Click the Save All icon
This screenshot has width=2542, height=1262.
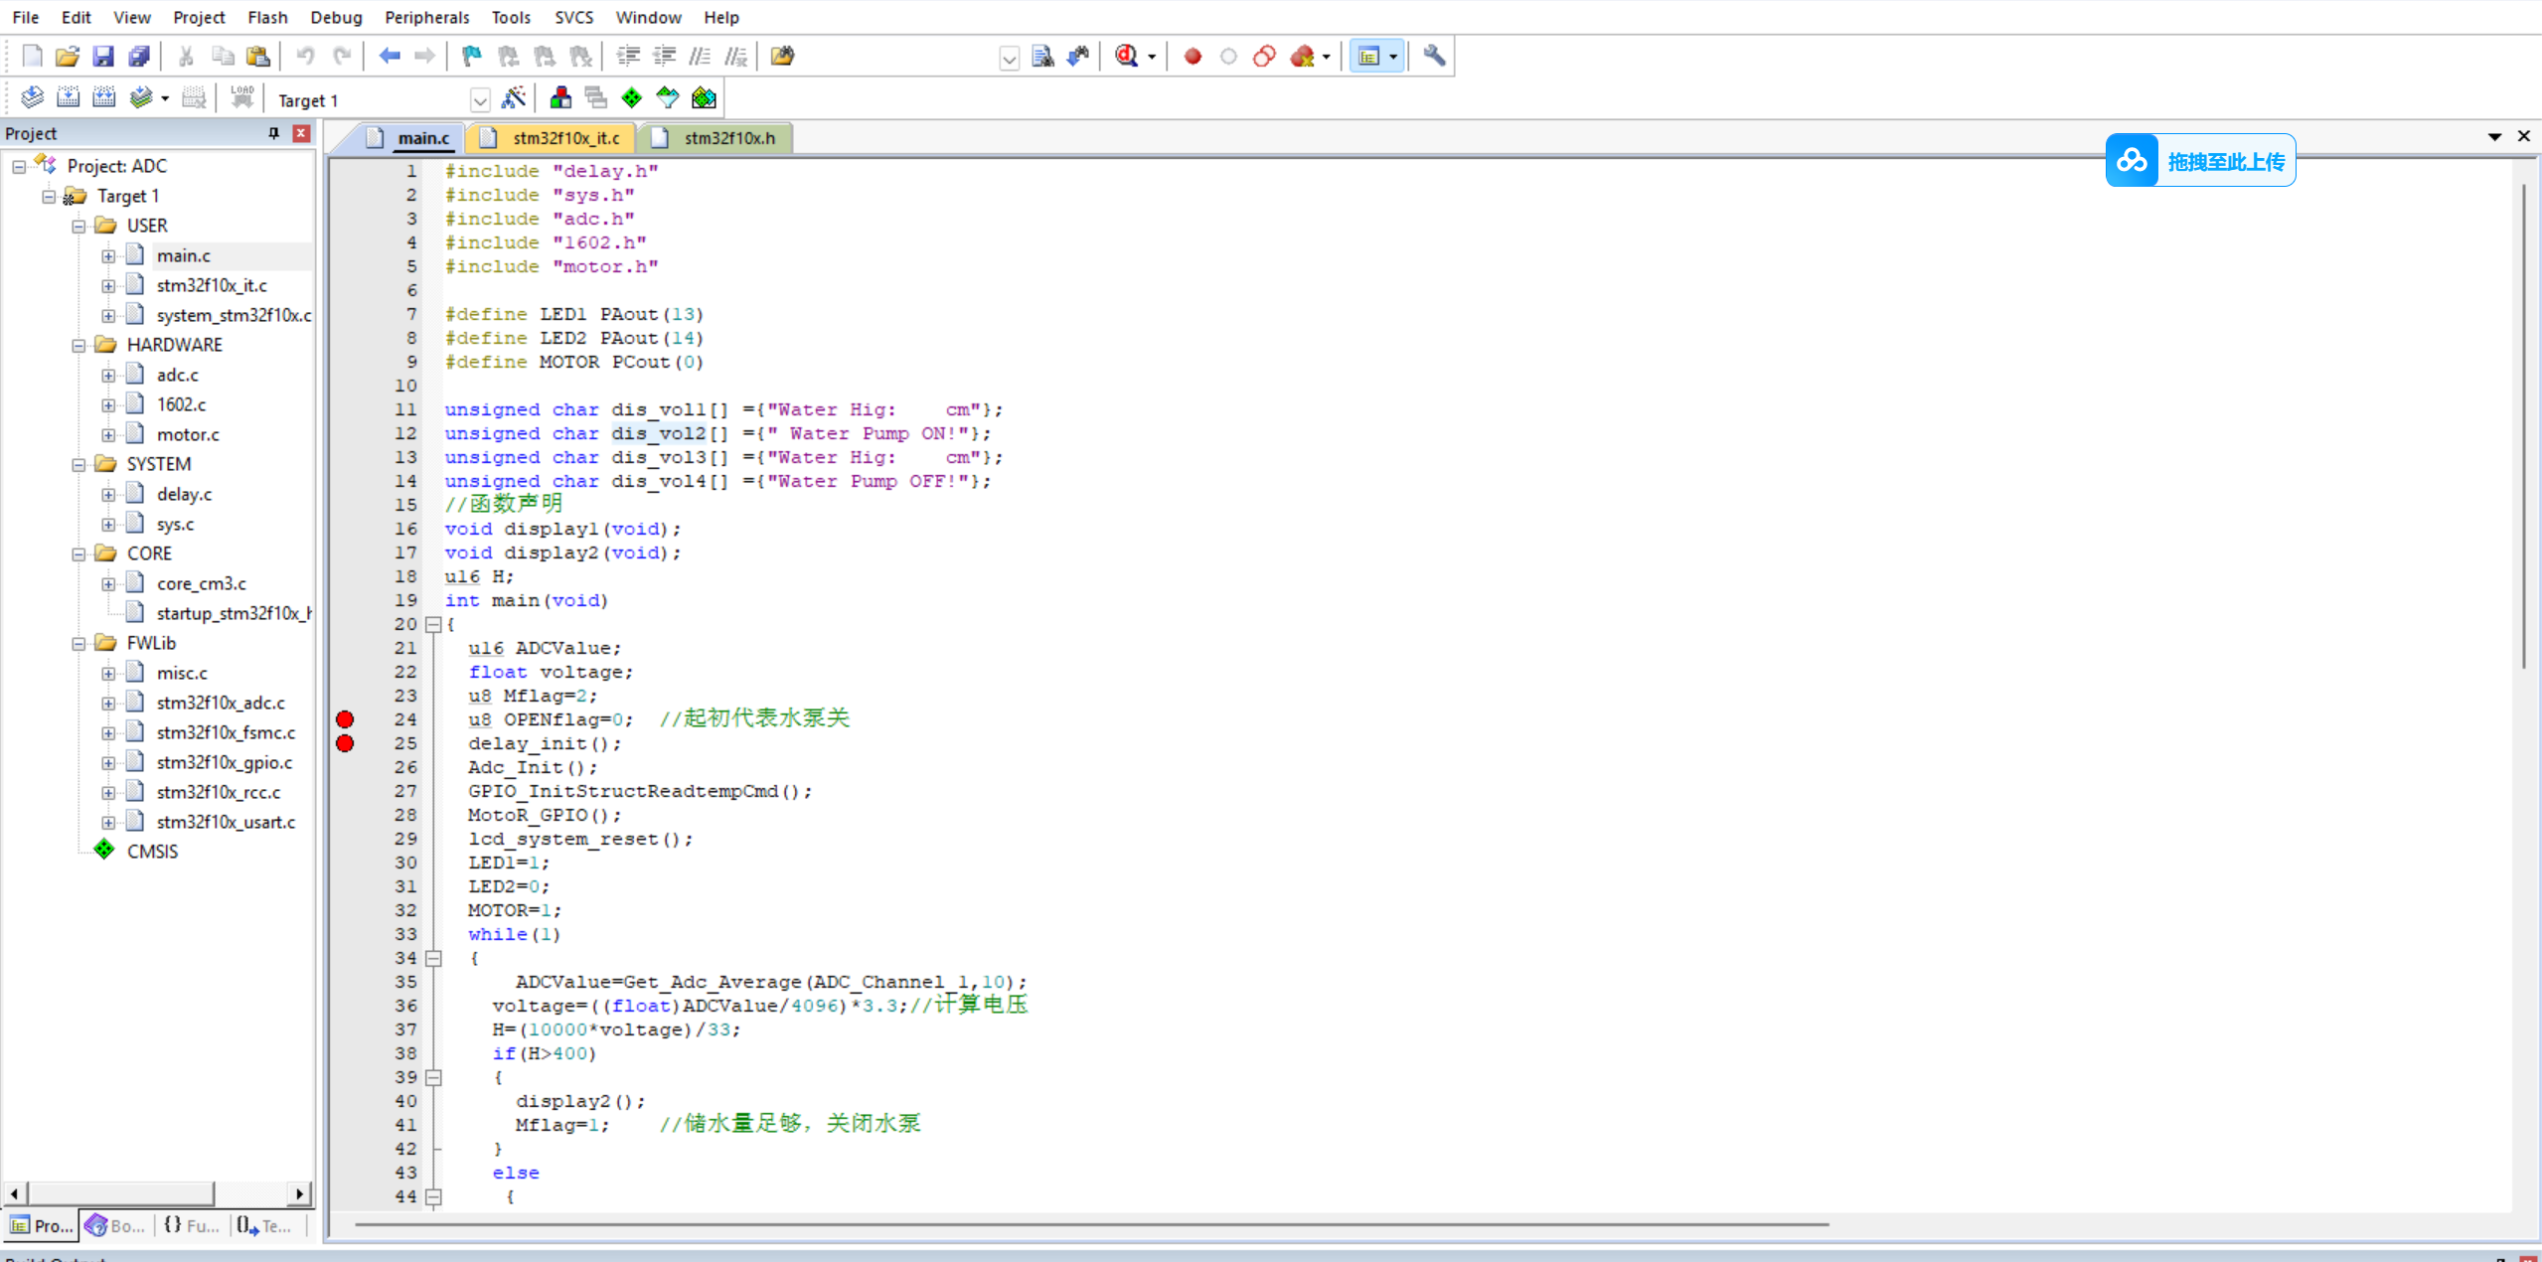coord(138,56)
